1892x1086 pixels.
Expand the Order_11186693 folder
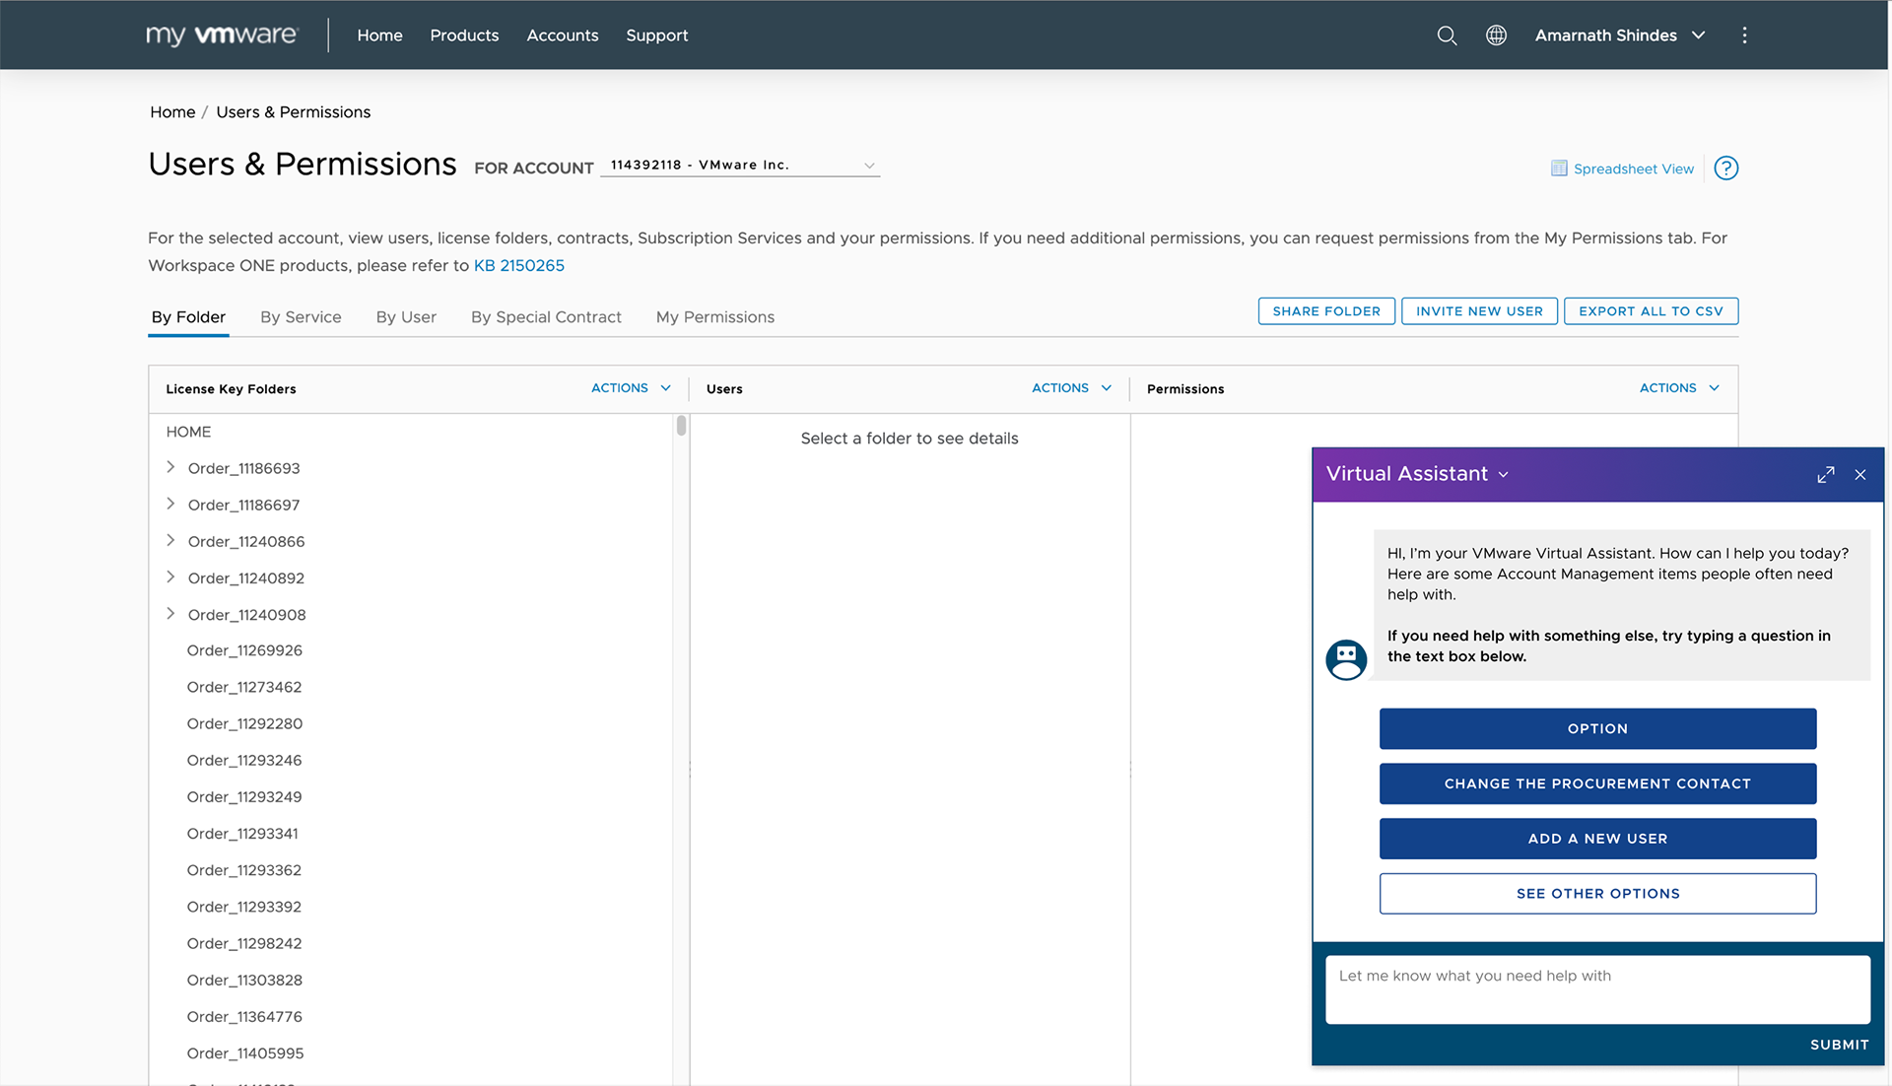170,467
